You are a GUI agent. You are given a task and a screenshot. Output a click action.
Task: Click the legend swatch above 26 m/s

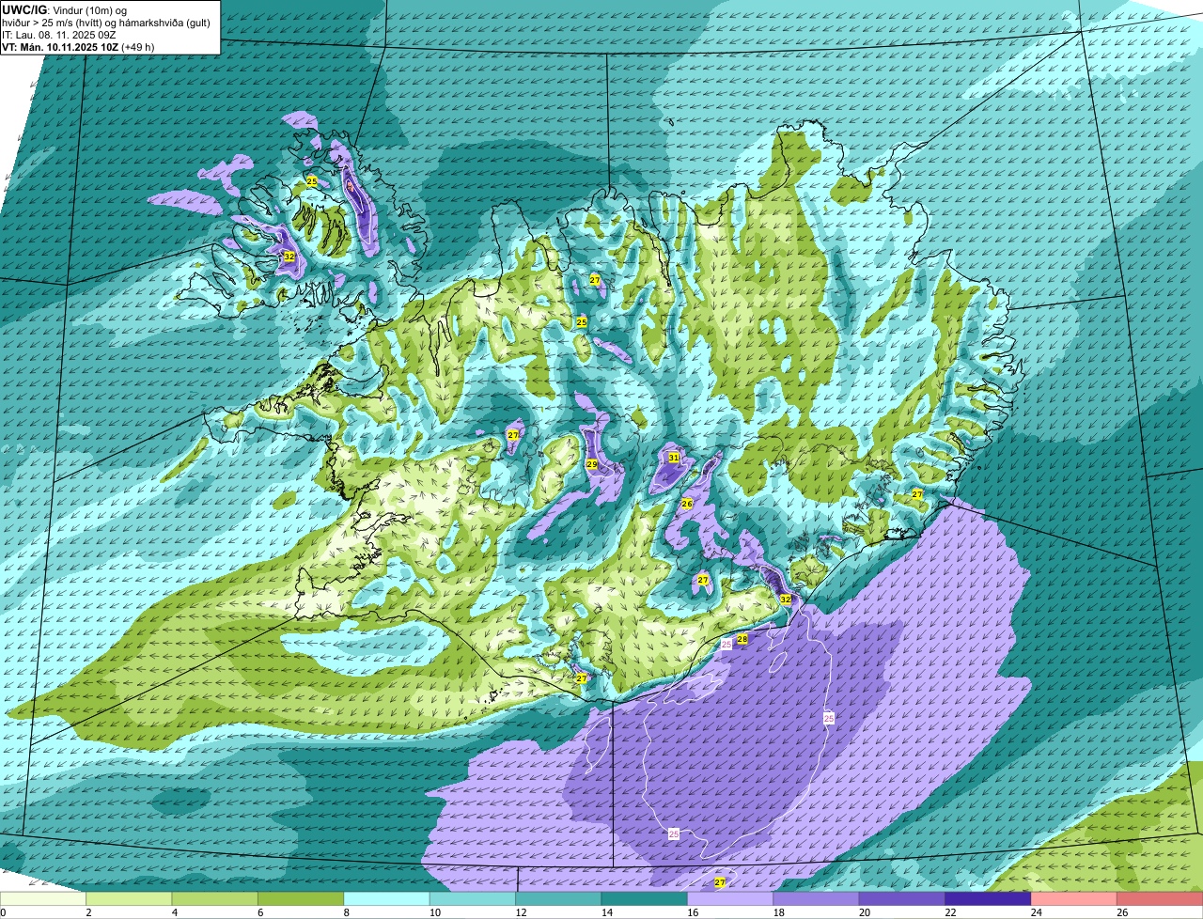[x=1161, y=899]
